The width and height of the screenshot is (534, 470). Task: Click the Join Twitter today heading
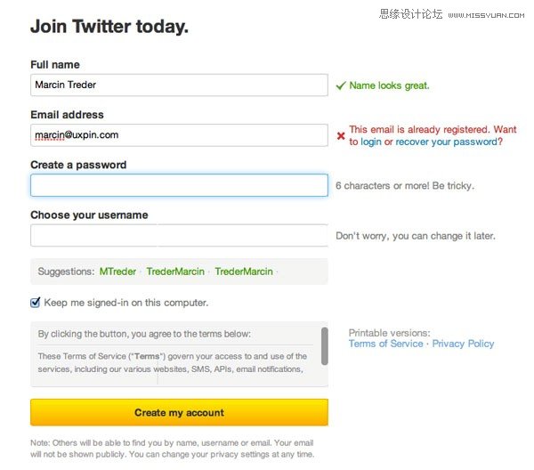(109, 27)
